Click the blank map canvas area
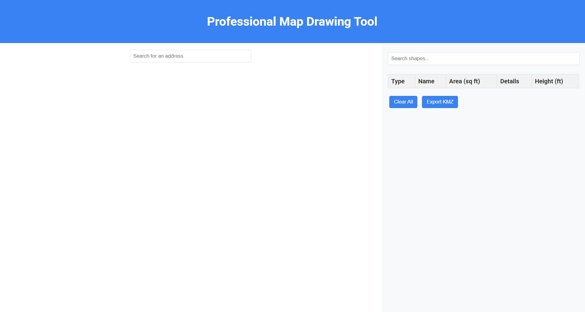Viewport: 585px width, 312px height. point(191,183)
